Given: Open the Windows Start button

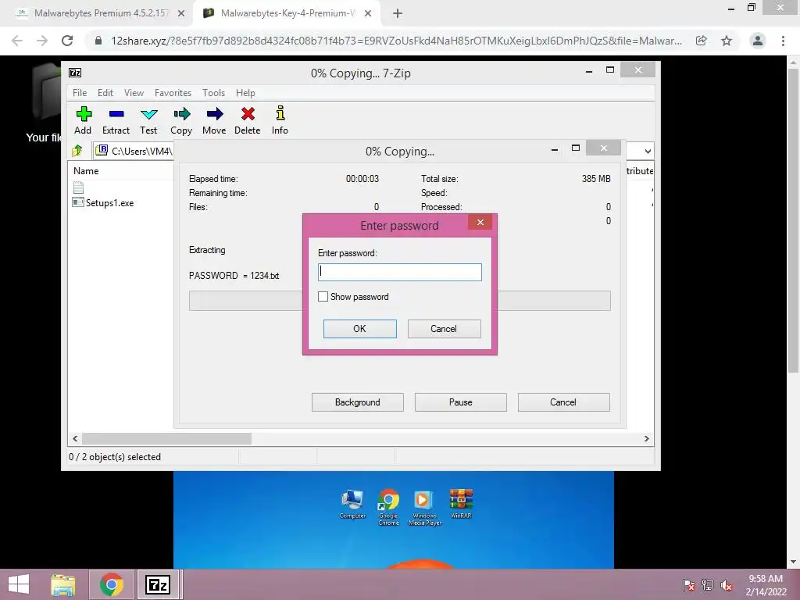Looking at the screenshot, I should coord(19,584).
